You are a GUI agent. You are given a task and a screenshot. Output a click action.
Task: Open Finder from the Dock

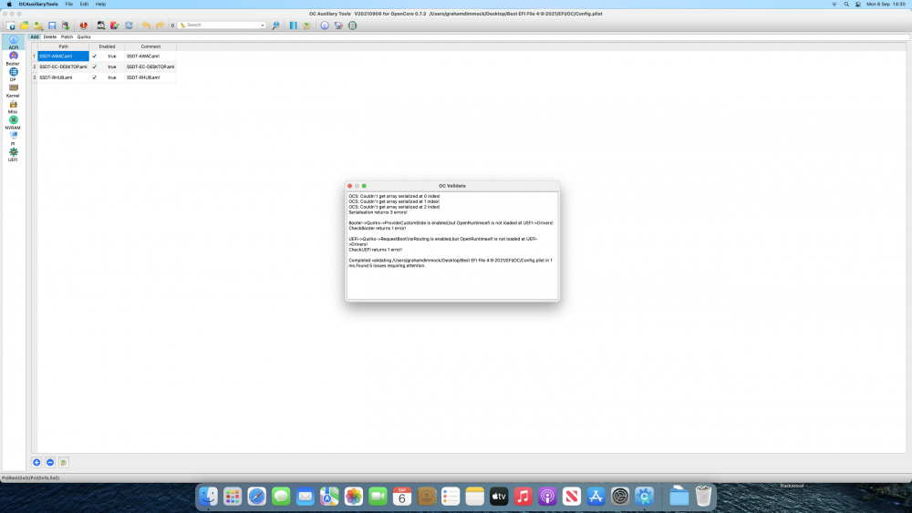(x=208, y=497)
